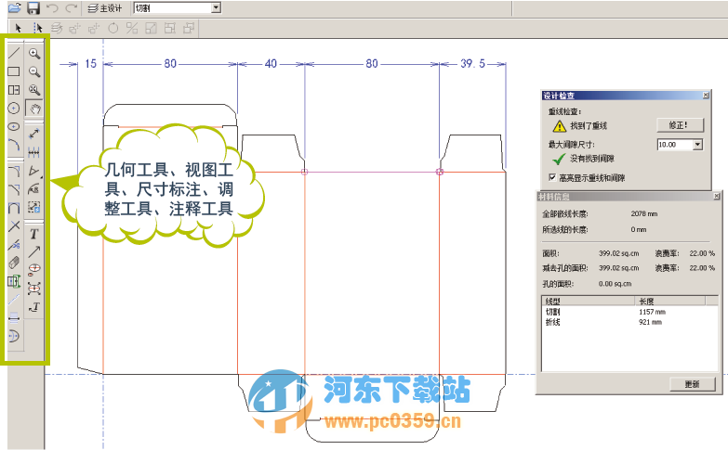Click the yellow warning icon beside 找到了重线

[x=560, y=126]
